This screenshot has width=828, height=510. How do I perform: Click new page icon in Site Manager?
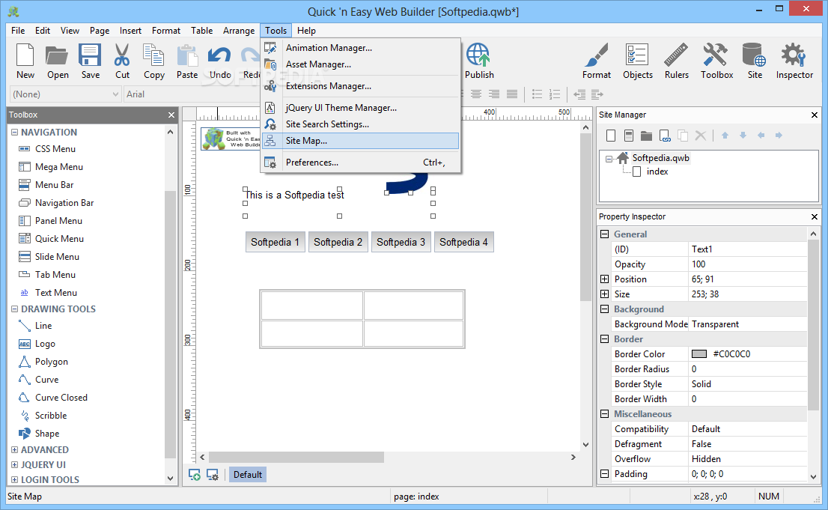611,136
